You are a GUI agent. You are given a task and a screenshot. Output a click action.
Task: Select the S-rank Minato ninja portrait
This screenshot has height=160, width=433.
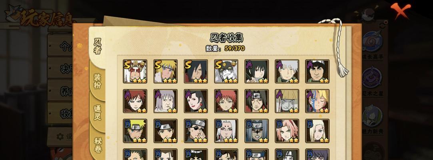pos(166,71)
